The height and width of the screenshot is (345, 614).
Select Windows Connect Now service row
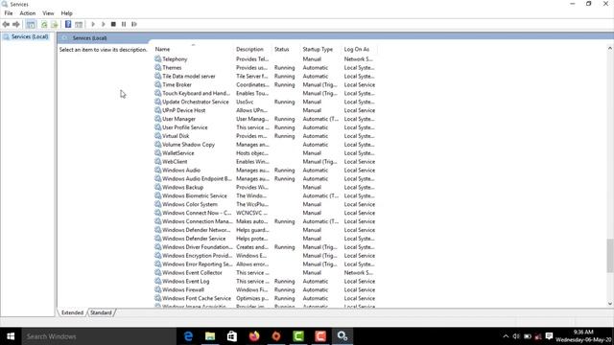point(265,213)
